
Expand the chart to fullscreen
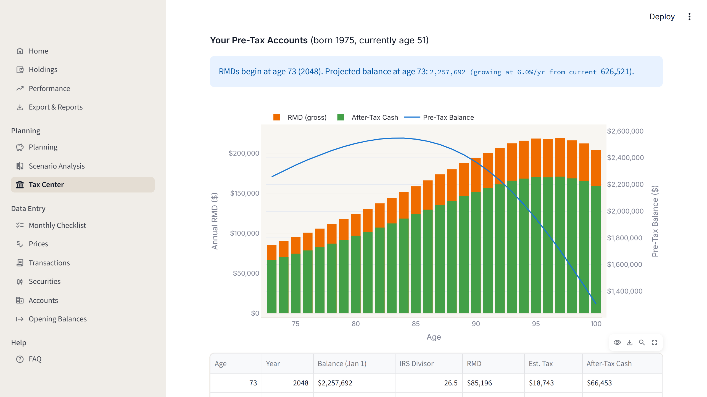[654, 342]
